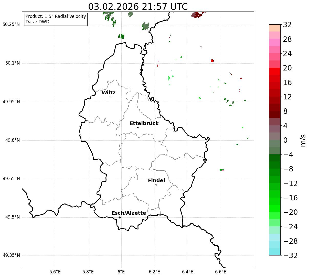The image size is (309, 277).
Task: Click the 49.95°N latitude label
Action: click(11, 102)
